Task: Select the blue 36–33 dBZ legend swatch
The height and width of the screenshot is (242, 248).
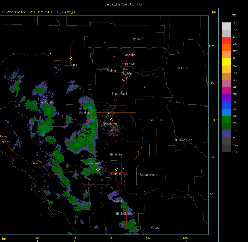Action: click(226, 105)
